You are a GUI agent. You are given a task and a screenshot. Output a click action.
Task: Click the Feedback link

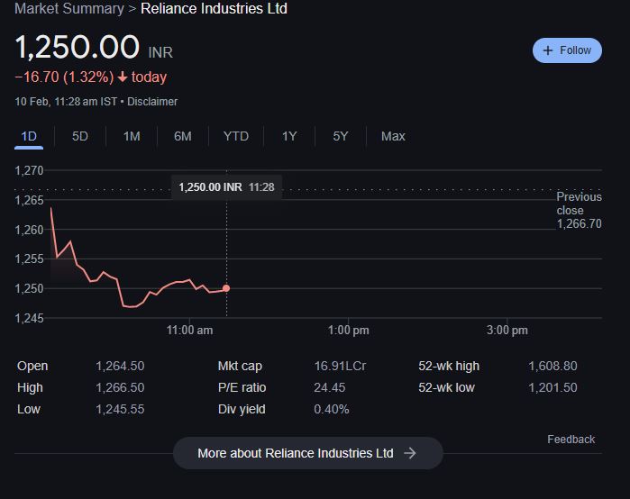click(x=571, y=440)
